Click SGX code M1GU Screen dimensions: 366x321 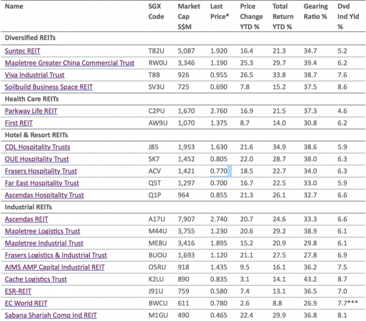158,315
